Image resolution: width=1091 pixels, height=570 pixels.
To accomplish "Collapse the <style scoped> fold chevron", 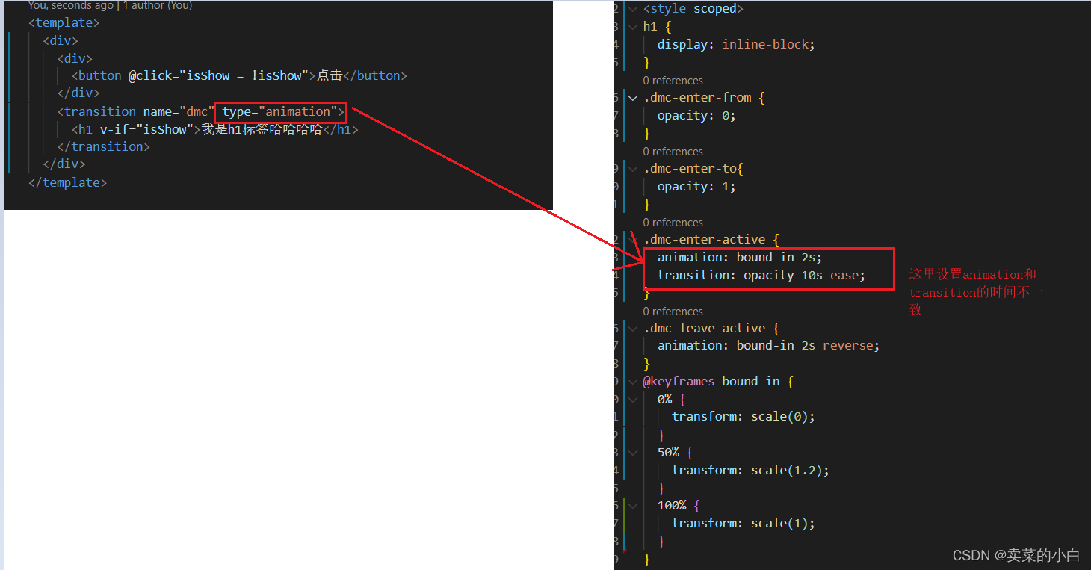I will [x=634, y=9].
